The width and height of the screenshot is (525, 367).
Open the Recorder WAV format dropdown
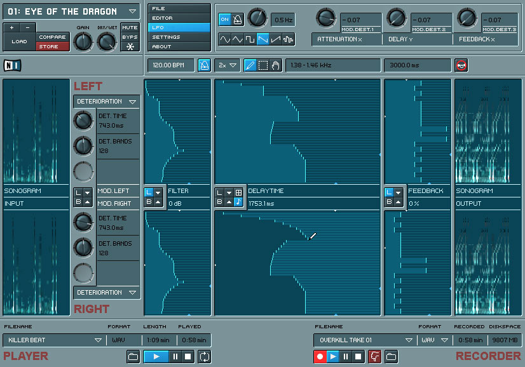pos(435,340)
